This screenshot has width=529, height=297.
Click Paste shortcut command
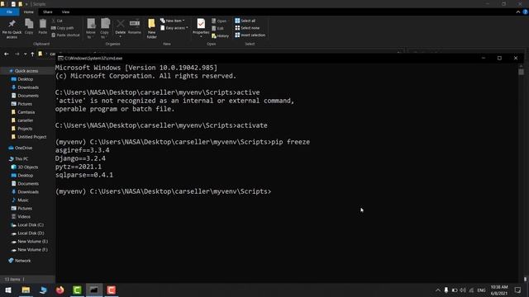pos(65,35)
